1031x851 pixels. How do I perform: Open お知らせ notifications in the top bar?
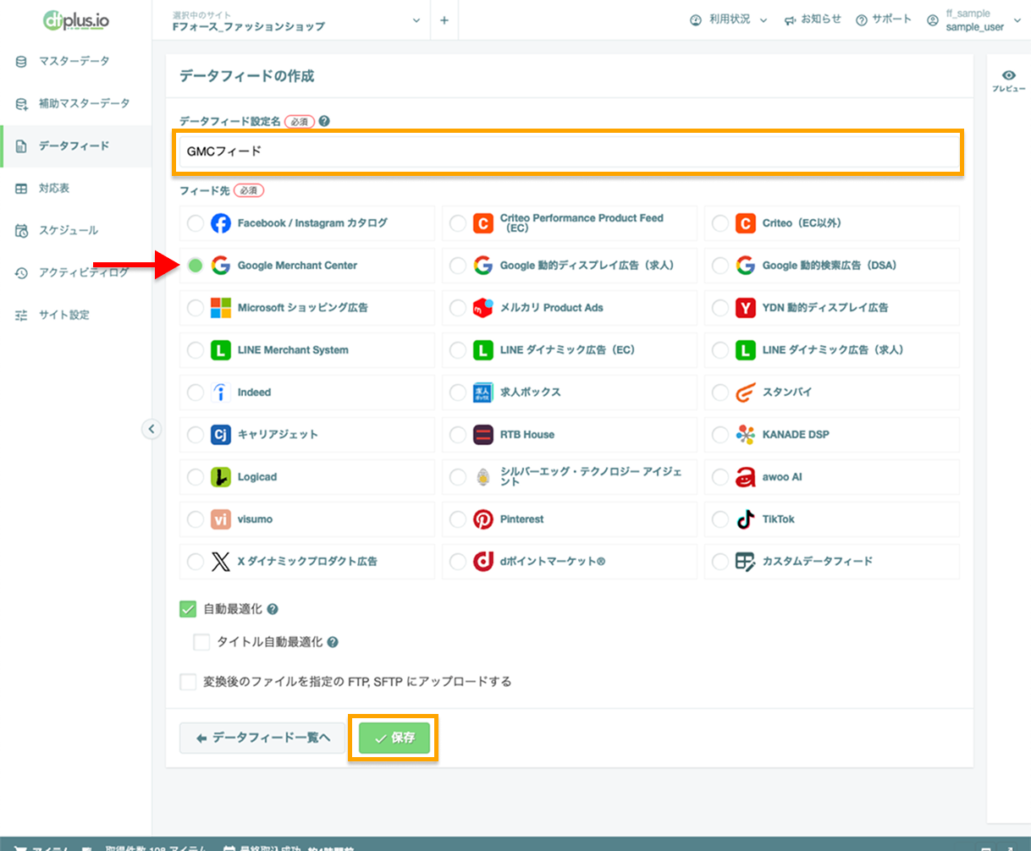813,19
